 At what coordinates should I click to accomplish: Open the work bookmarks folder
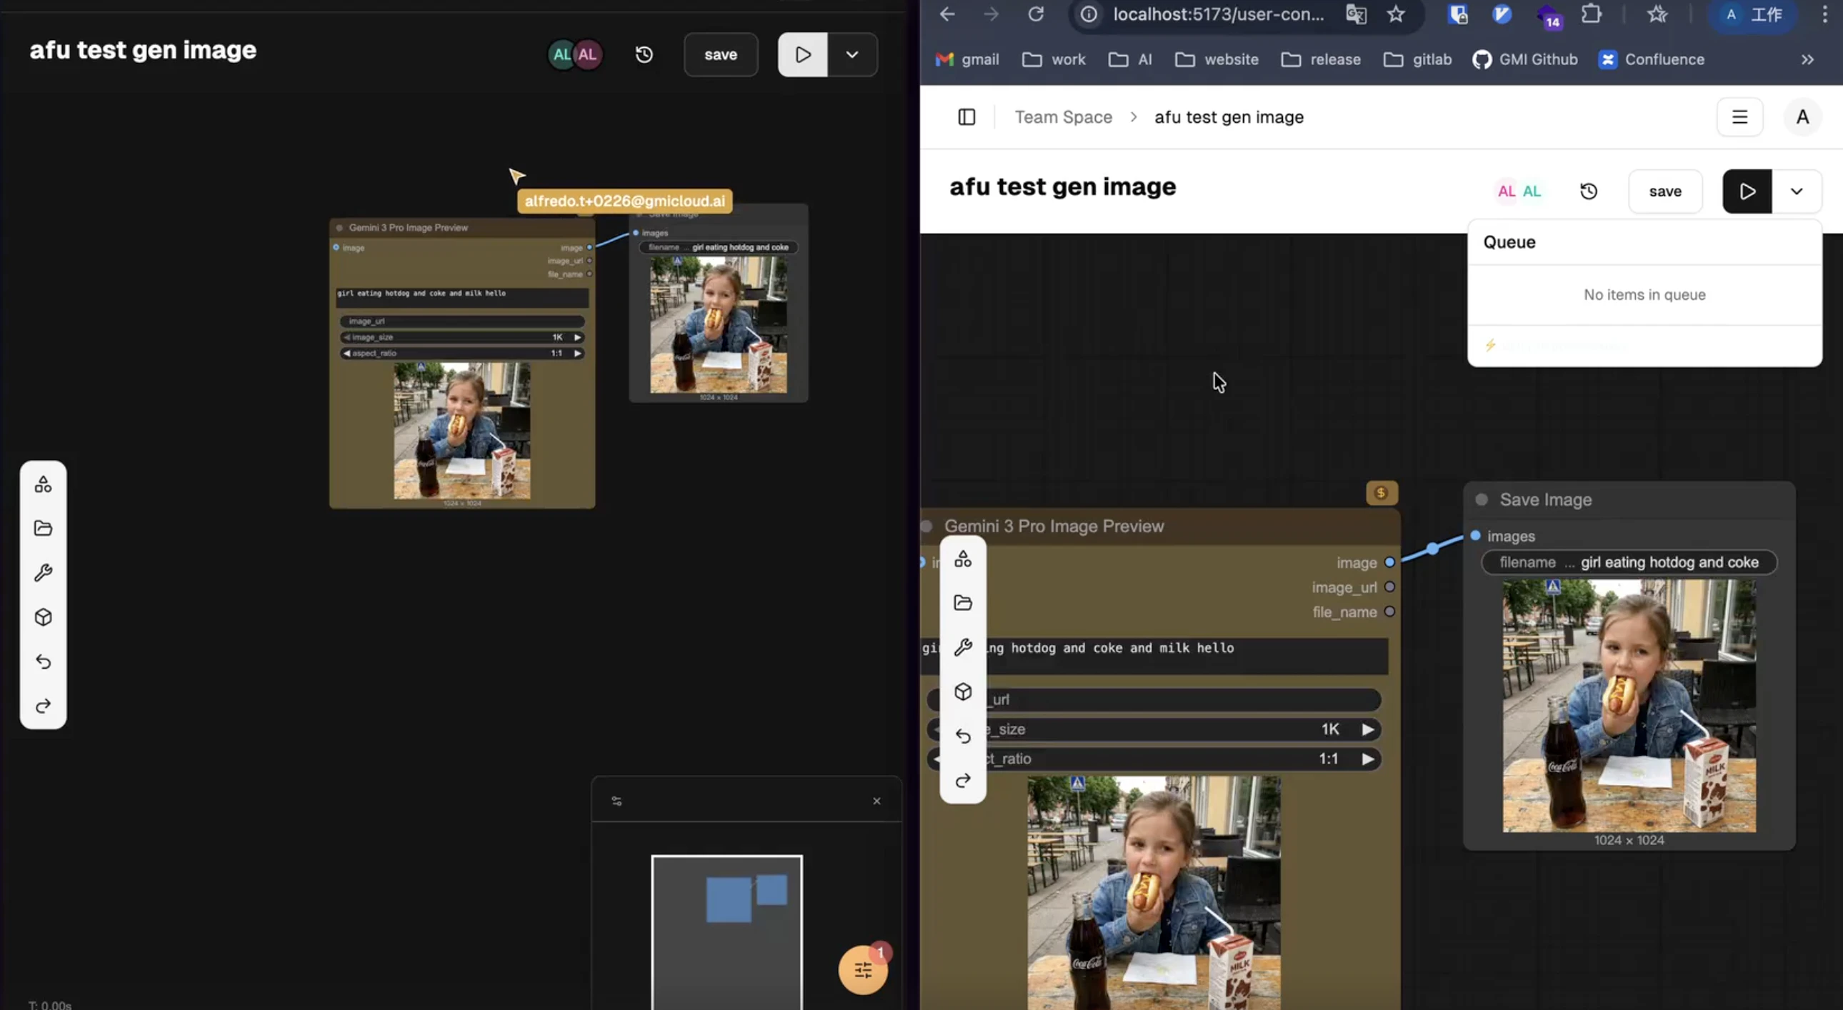point(1053,59)
